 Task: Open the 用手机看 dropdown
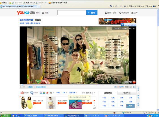click(73, 93)
